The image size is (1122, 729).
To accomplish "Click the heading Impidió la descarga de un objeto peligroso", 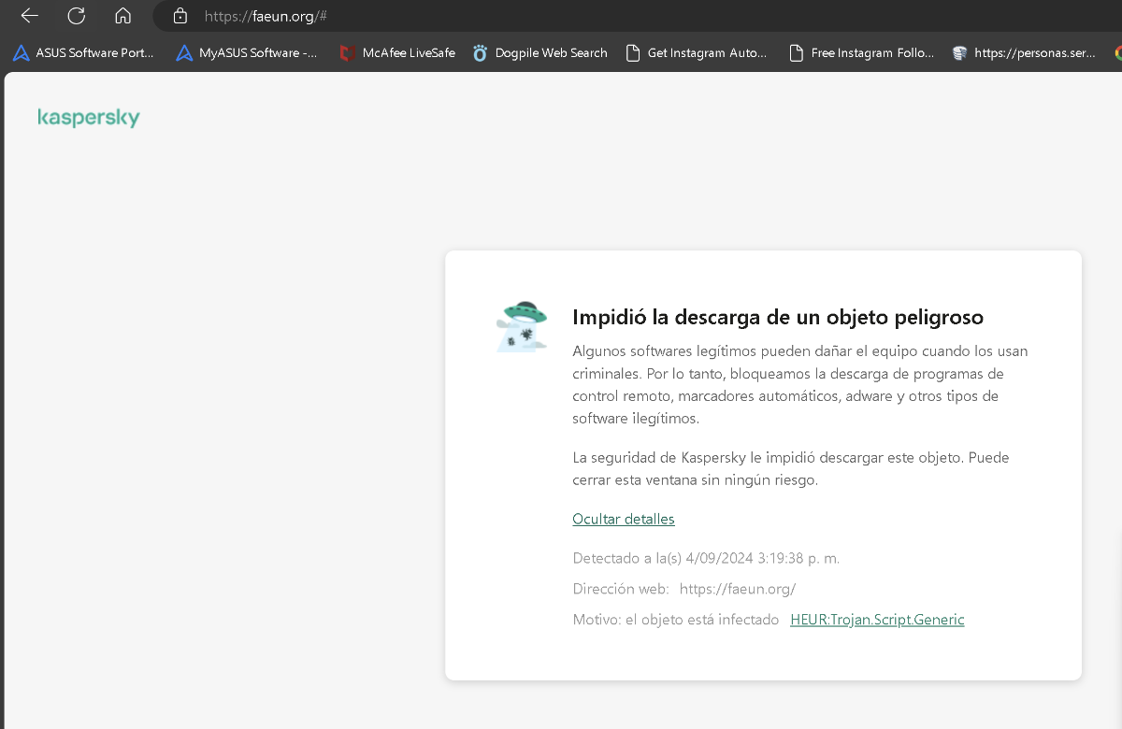I will coord(778,317).
